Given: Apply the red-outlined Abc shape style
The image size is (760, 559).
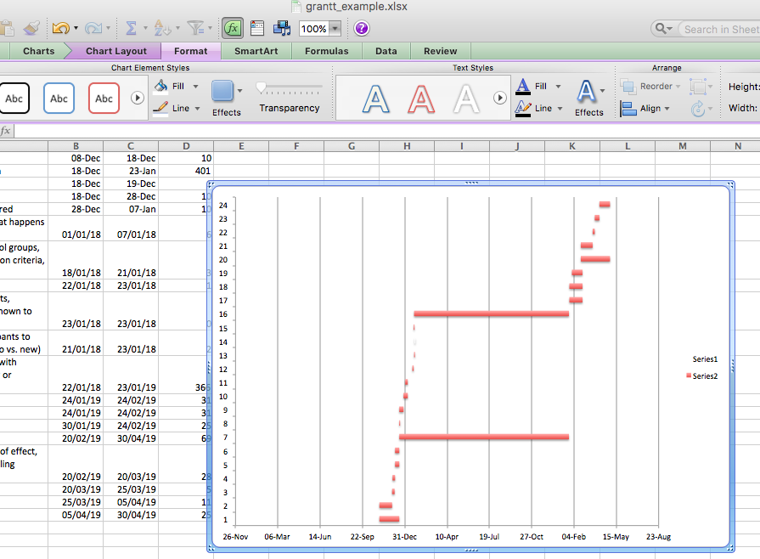Looking at the screenshot, I should [x=104, y=99].
